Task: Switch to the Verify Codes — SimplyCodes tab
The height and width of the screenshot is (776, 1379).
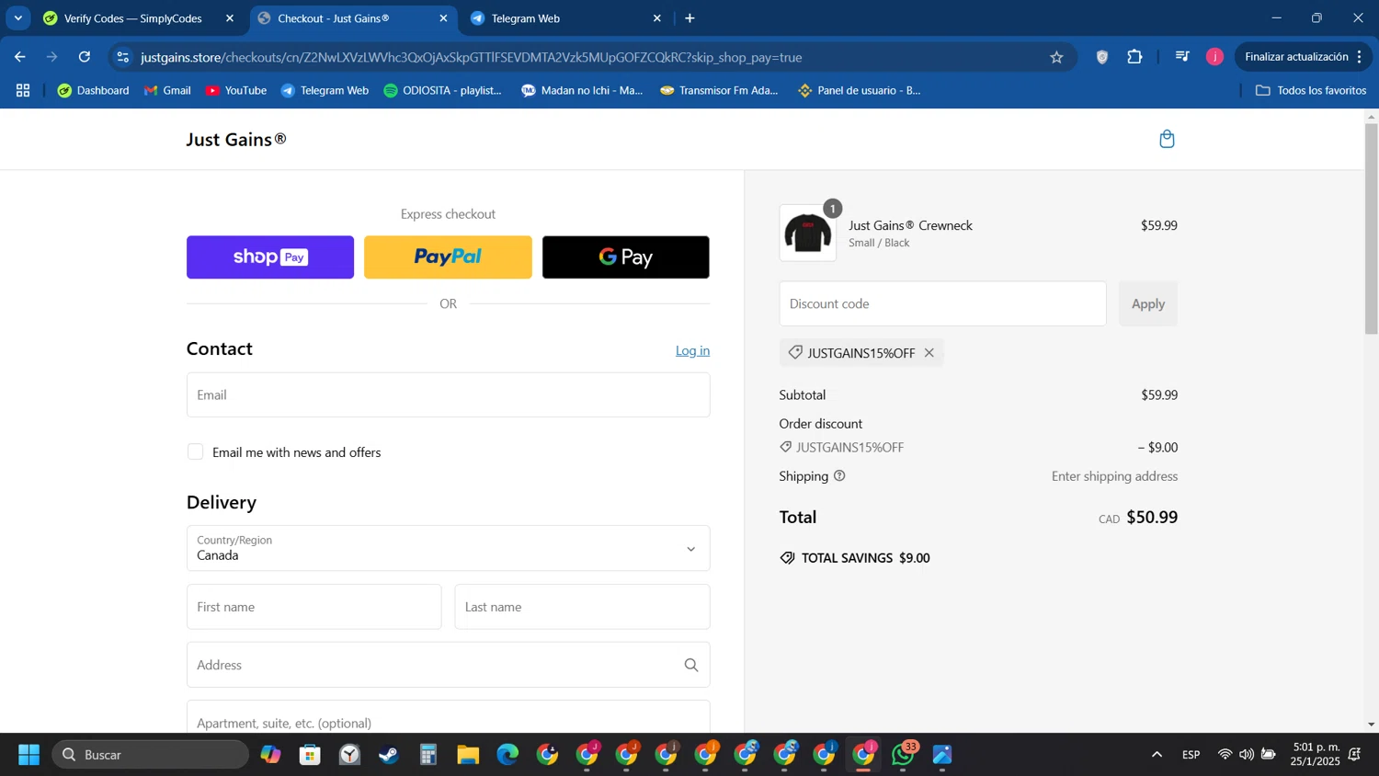Action: pyautogui.click(x=132, y=18)
